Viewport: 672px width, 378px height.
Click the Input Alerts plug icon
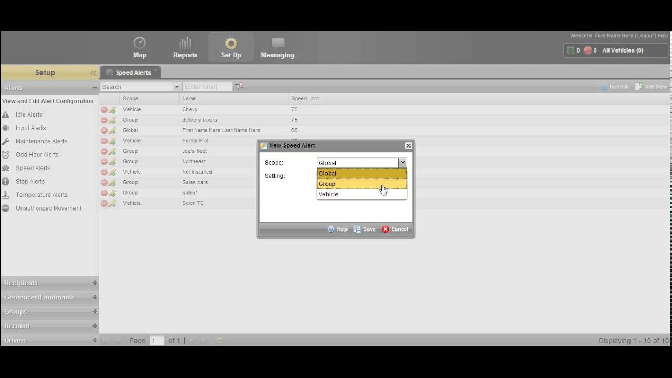click(x=6, y=128)
